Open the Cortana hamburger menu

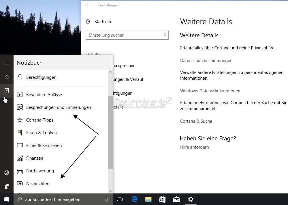point(7,63)
